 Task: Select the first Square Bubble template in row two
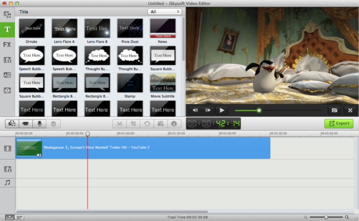(x=163, y=55)
